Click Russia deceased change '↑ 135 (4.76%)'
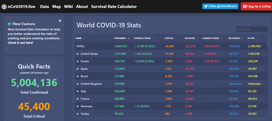272x121 pixels. [x=212, y=61]
